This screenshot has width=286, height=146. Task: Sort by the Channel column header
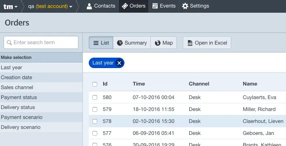pyautogui.click(x=199, y=84)
